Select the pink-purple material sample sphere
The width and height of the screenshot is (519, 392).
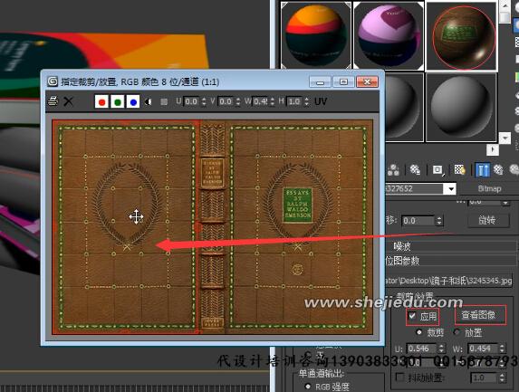pyautogui.click(x=389, y=35)
